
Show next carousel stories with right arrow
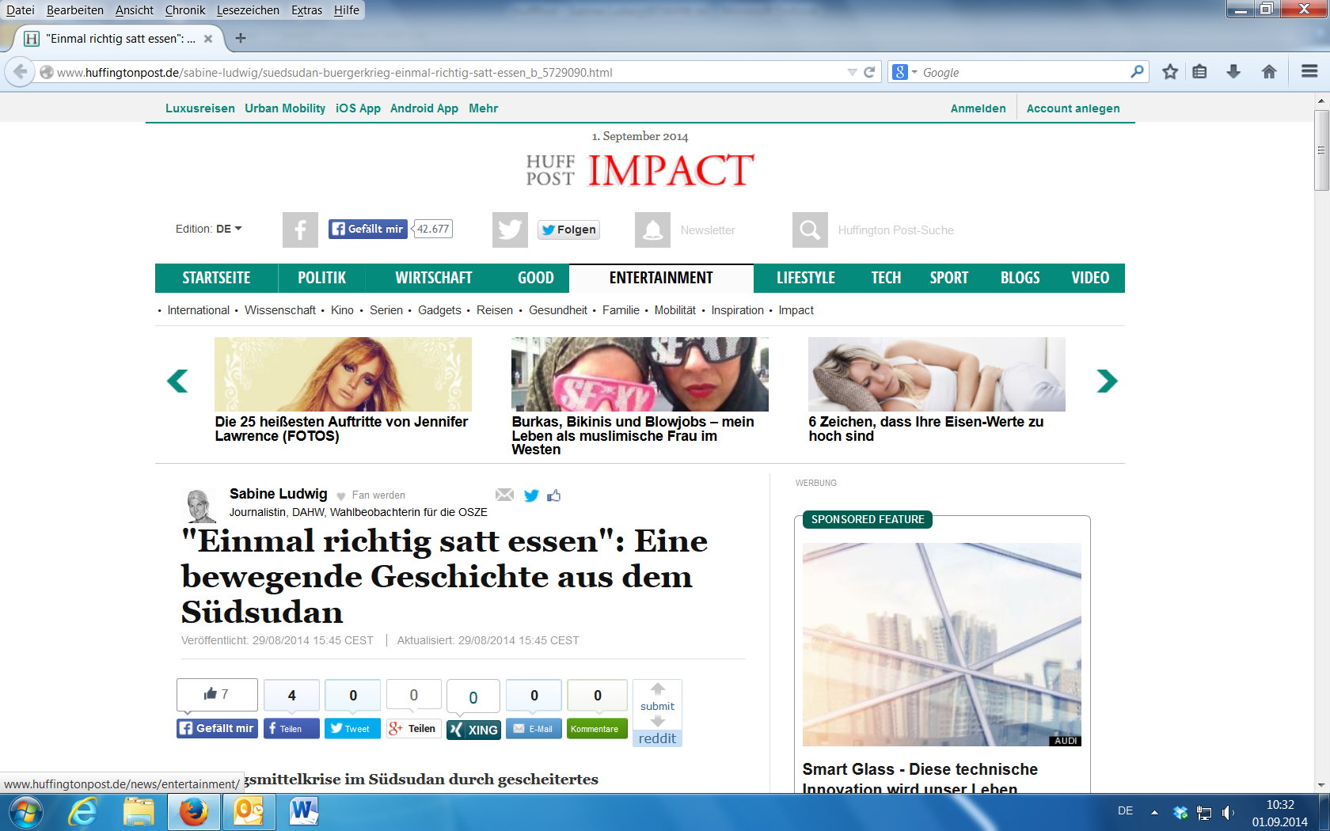[1107, 381]
